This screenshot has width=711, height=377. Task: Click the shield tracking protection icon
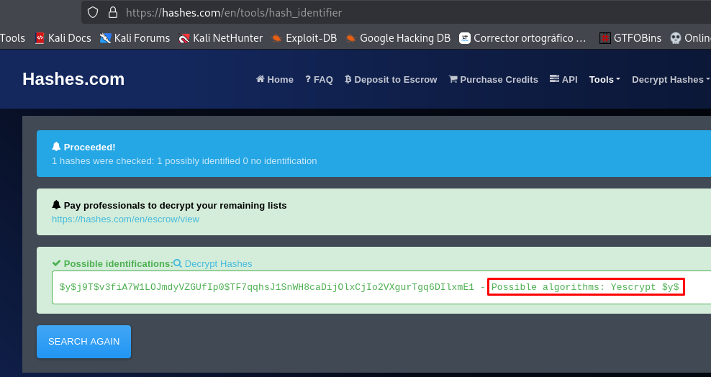tap(93, 12)
